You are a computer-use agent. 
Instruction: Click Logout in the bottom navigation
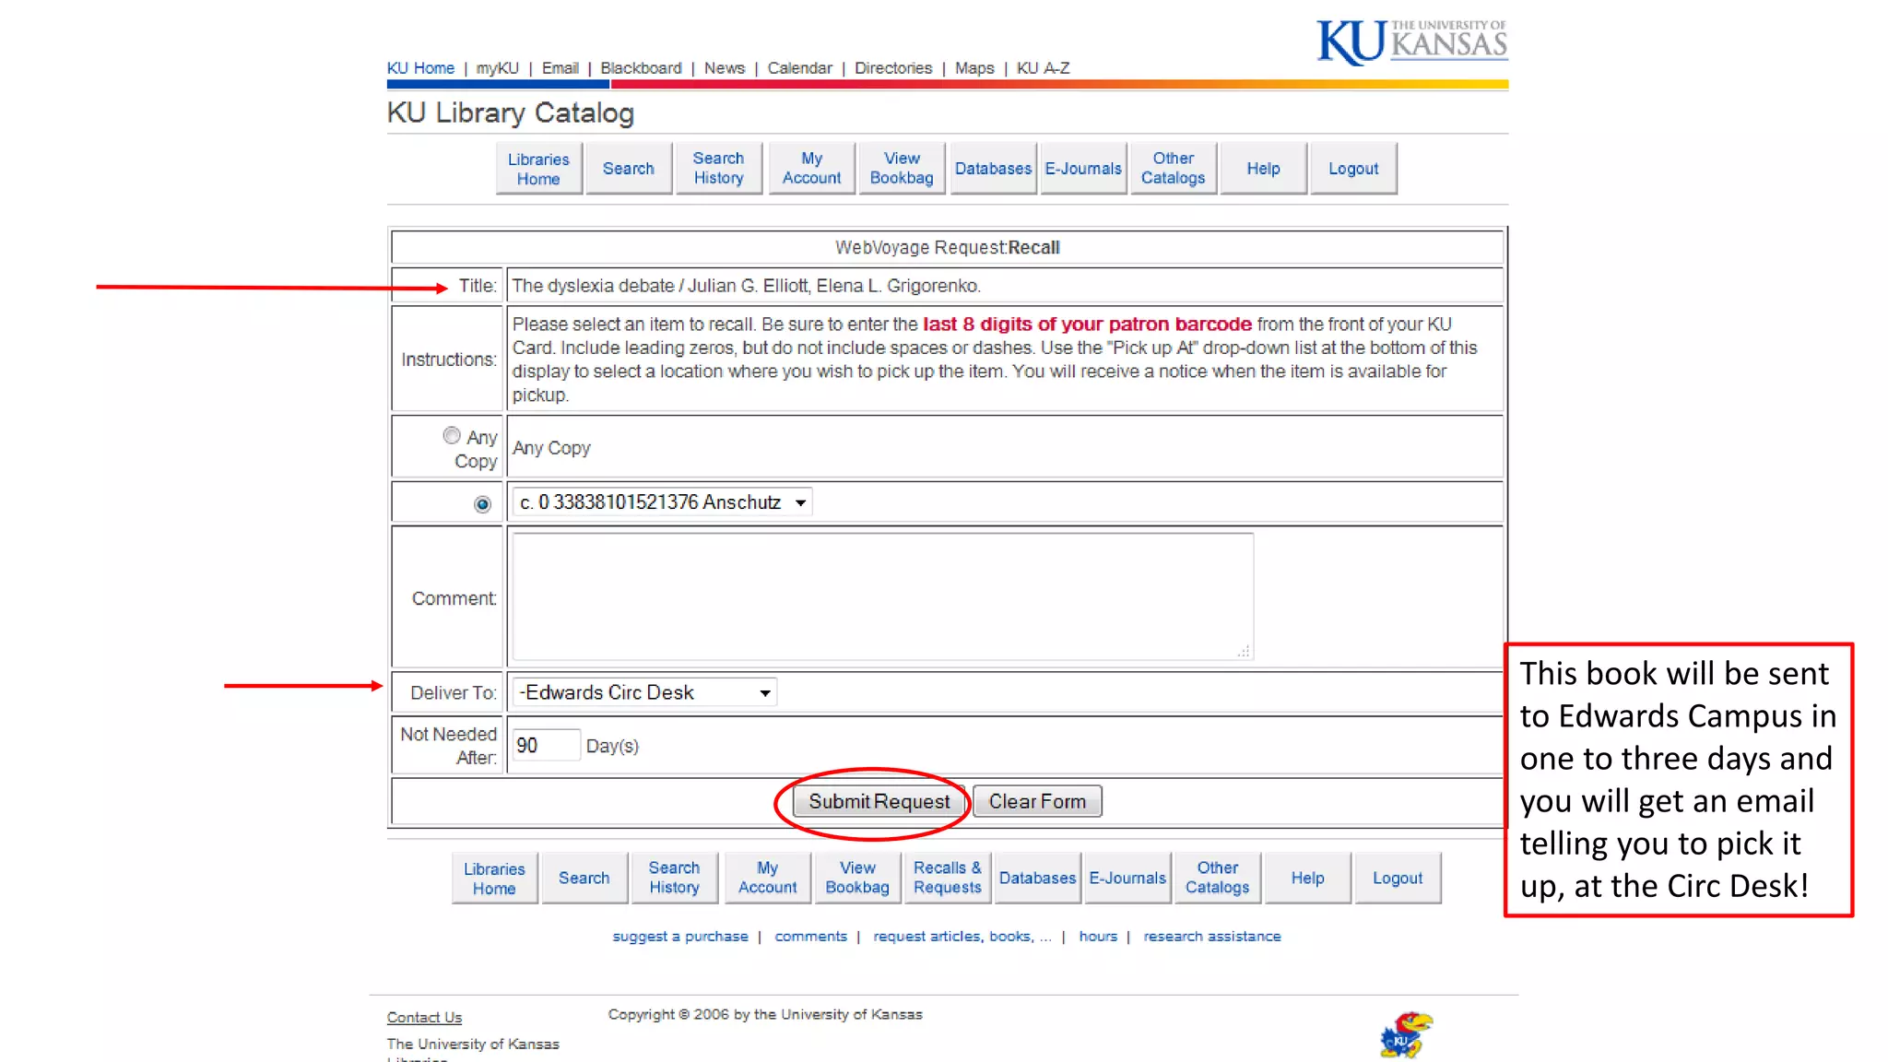pyautogui.click(x=1398, y=879)
